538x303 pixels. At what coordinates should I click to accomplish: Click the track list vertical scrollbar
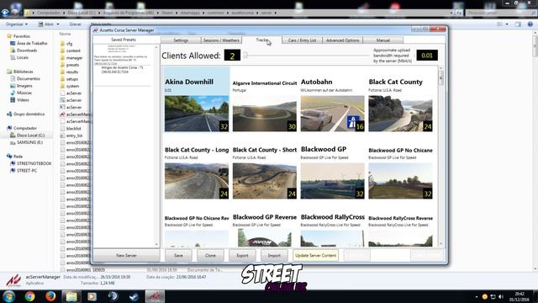tap(440, 157)
